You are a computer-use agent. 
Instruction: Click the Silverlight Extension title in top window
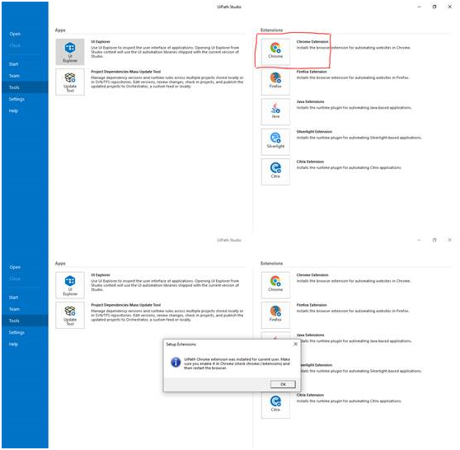(x=314, y=132)
